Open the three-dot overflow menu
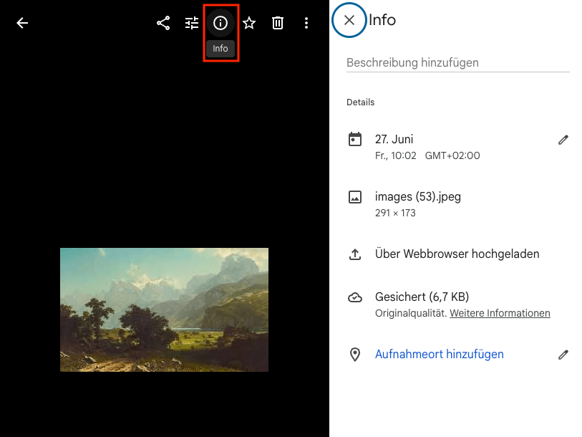Screen dimensions: 582x437 (306, 22)
